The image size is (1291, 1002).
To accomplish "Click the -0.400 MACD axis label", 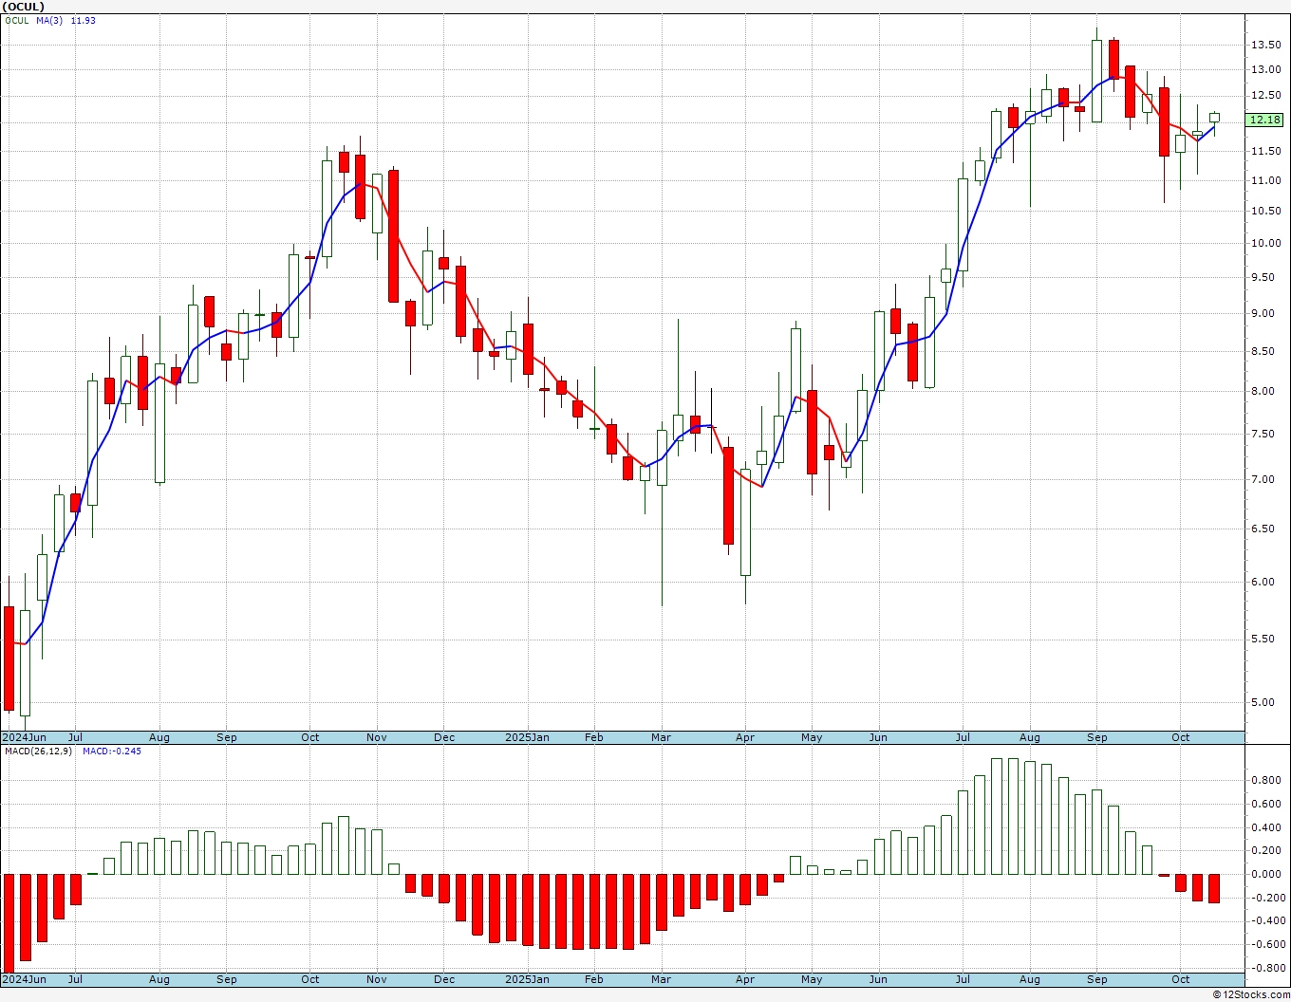I will coord(1266,920).
